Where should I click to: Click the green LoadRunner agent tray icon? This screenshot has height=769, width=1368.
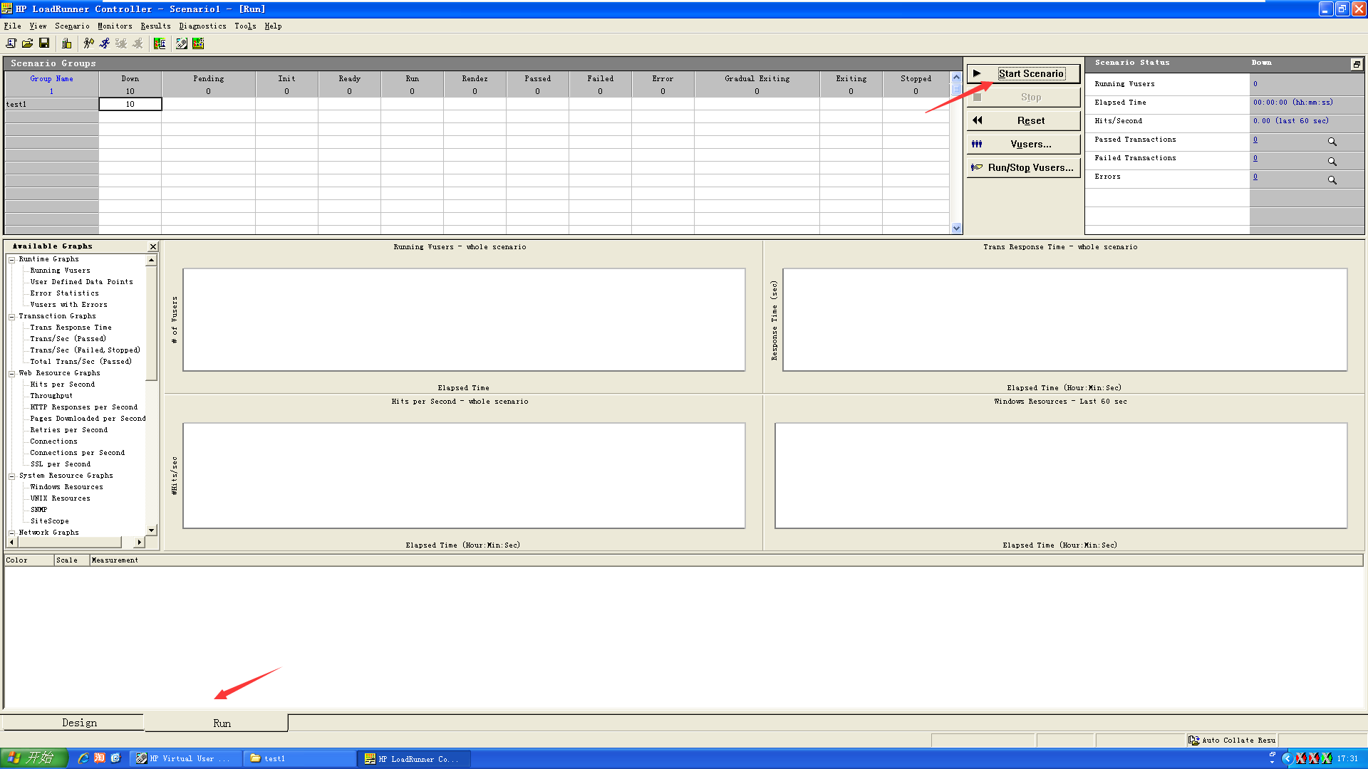(1326, 758)
